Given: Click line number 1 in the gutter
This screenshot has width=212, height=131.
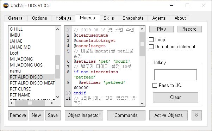Looking at the screenshot, I should point(68,30).
